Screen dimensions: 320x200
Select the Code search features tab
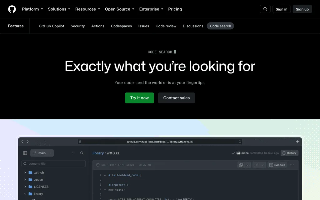[220, 26]
